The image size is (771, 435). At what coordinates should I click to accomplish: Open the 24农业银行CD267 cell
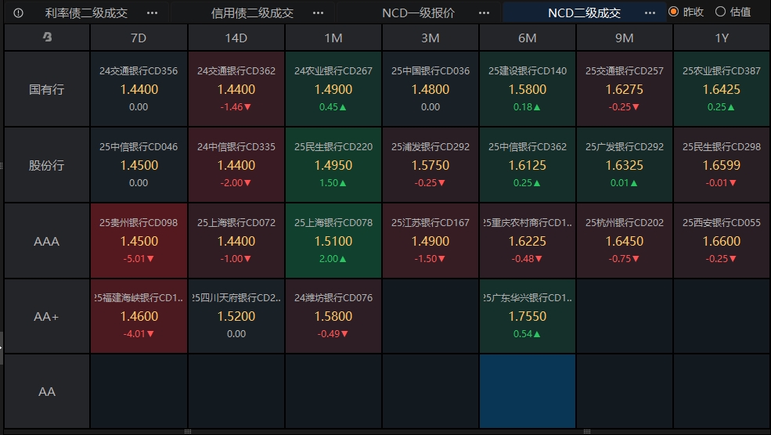(333, 89)
